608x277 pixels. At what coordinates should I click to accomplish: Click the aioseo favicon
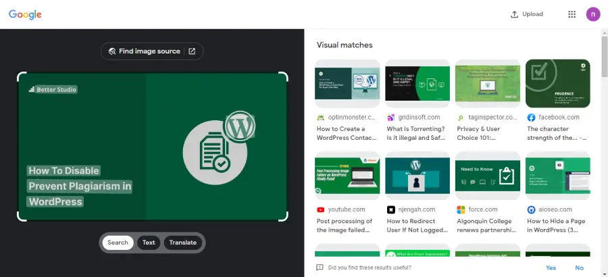(531, 209)
